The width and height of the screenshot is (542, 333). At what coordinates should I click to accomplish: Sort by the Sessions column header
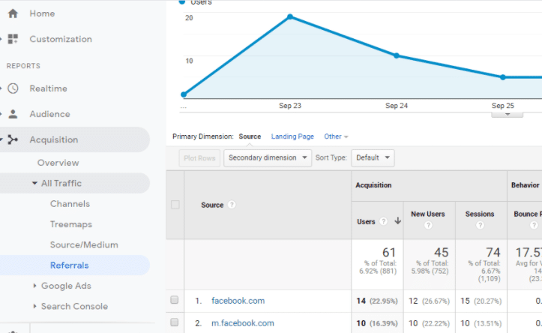480,214
